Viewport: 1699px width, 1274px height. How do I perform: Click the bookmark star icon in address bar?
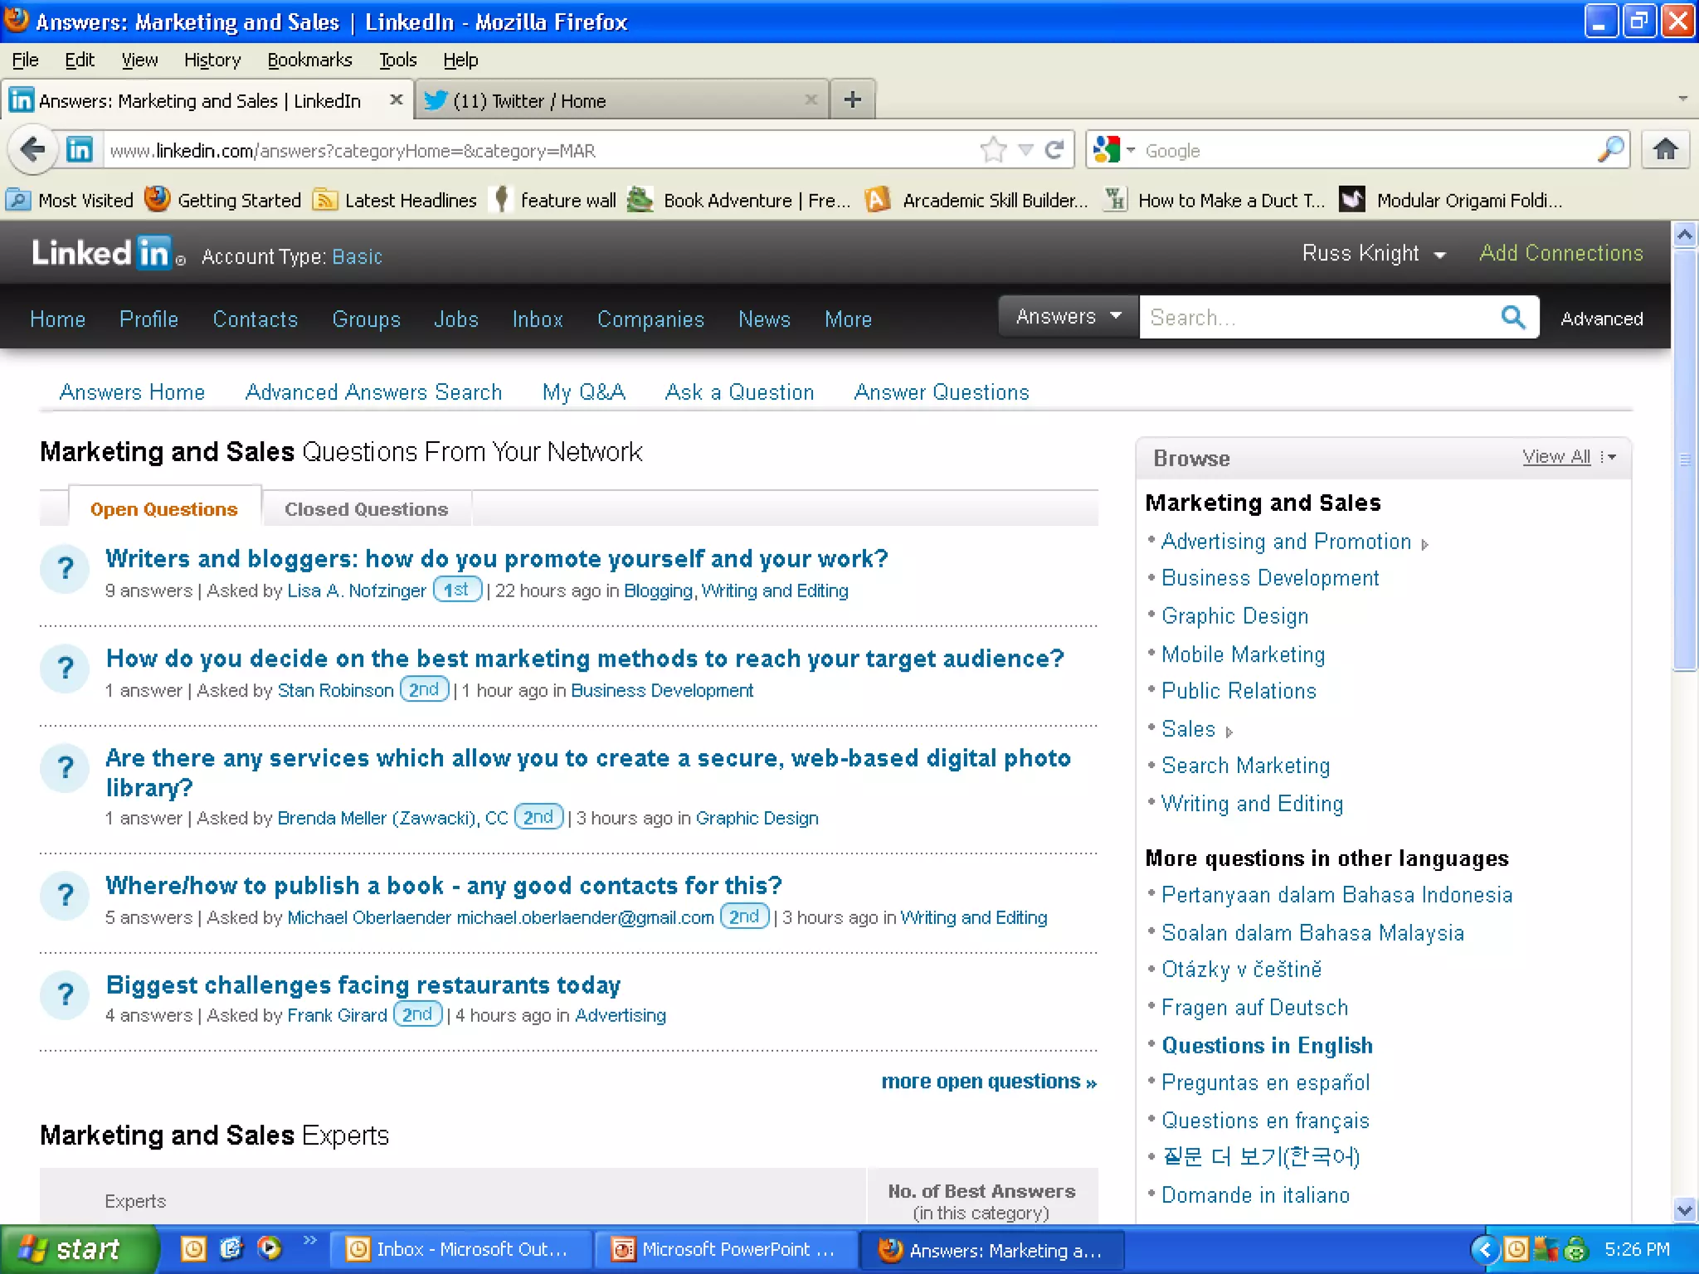click(x=993, y=150)
